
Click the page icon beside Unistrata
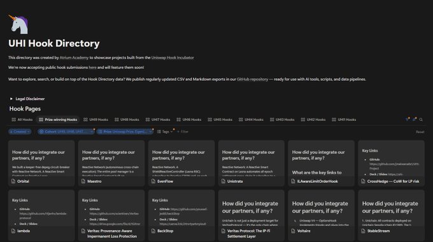coord(224,181)
